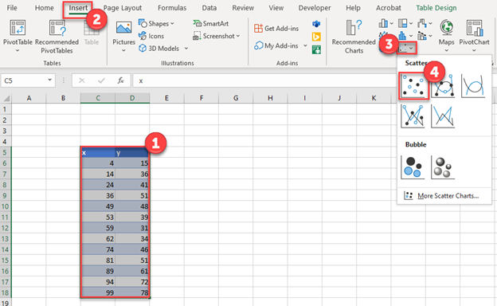Choose the 3-D Bubble chart option

(443, 167)
